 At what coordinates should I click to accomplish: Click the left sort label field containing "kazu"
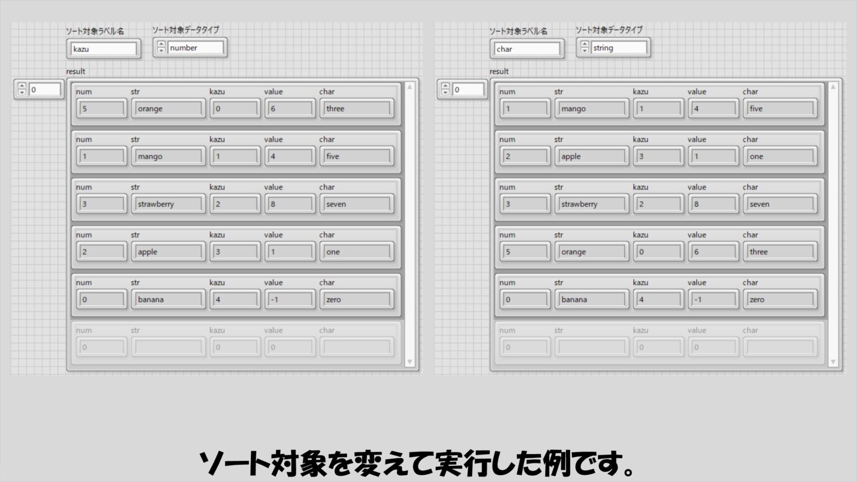point(103,49)
